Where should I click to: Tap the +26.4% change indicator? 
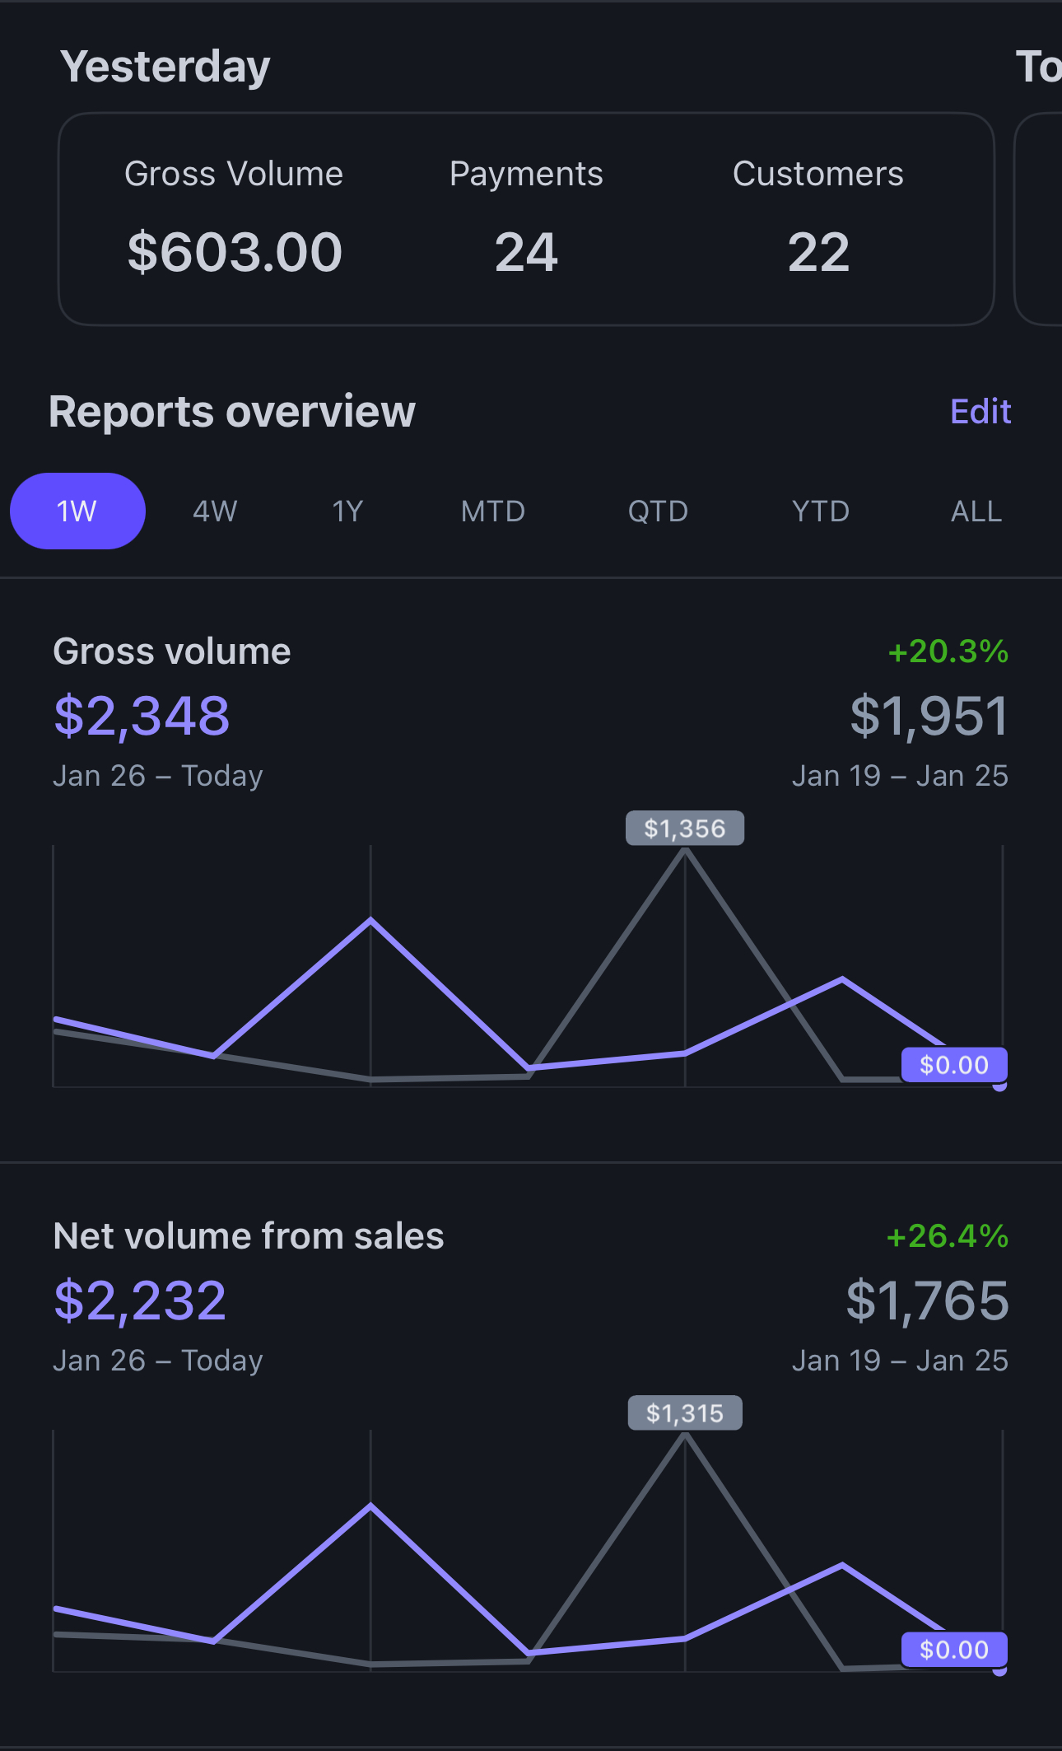click(x=948, y=1236)
